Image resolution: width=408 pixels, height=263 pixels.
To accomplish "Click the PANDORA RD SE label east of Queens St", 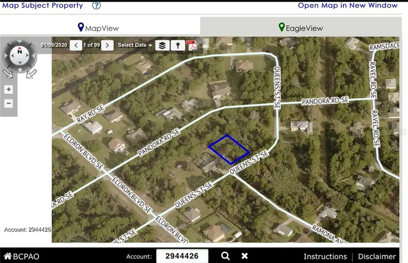I will click(x=325, y=101).
